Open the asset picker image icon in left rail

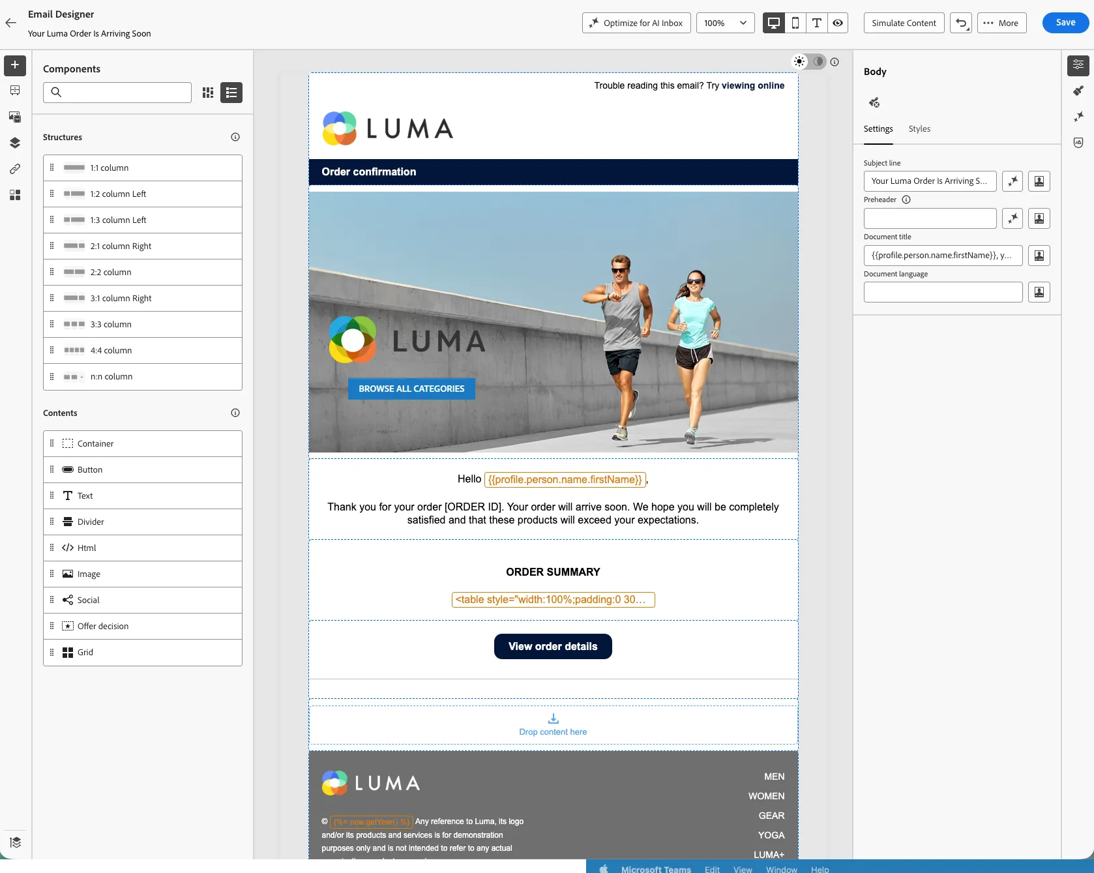(15, 117)
